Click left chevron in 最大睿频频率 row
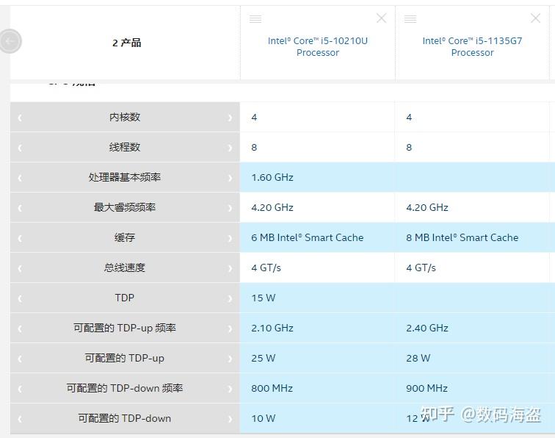 point(20,208)
